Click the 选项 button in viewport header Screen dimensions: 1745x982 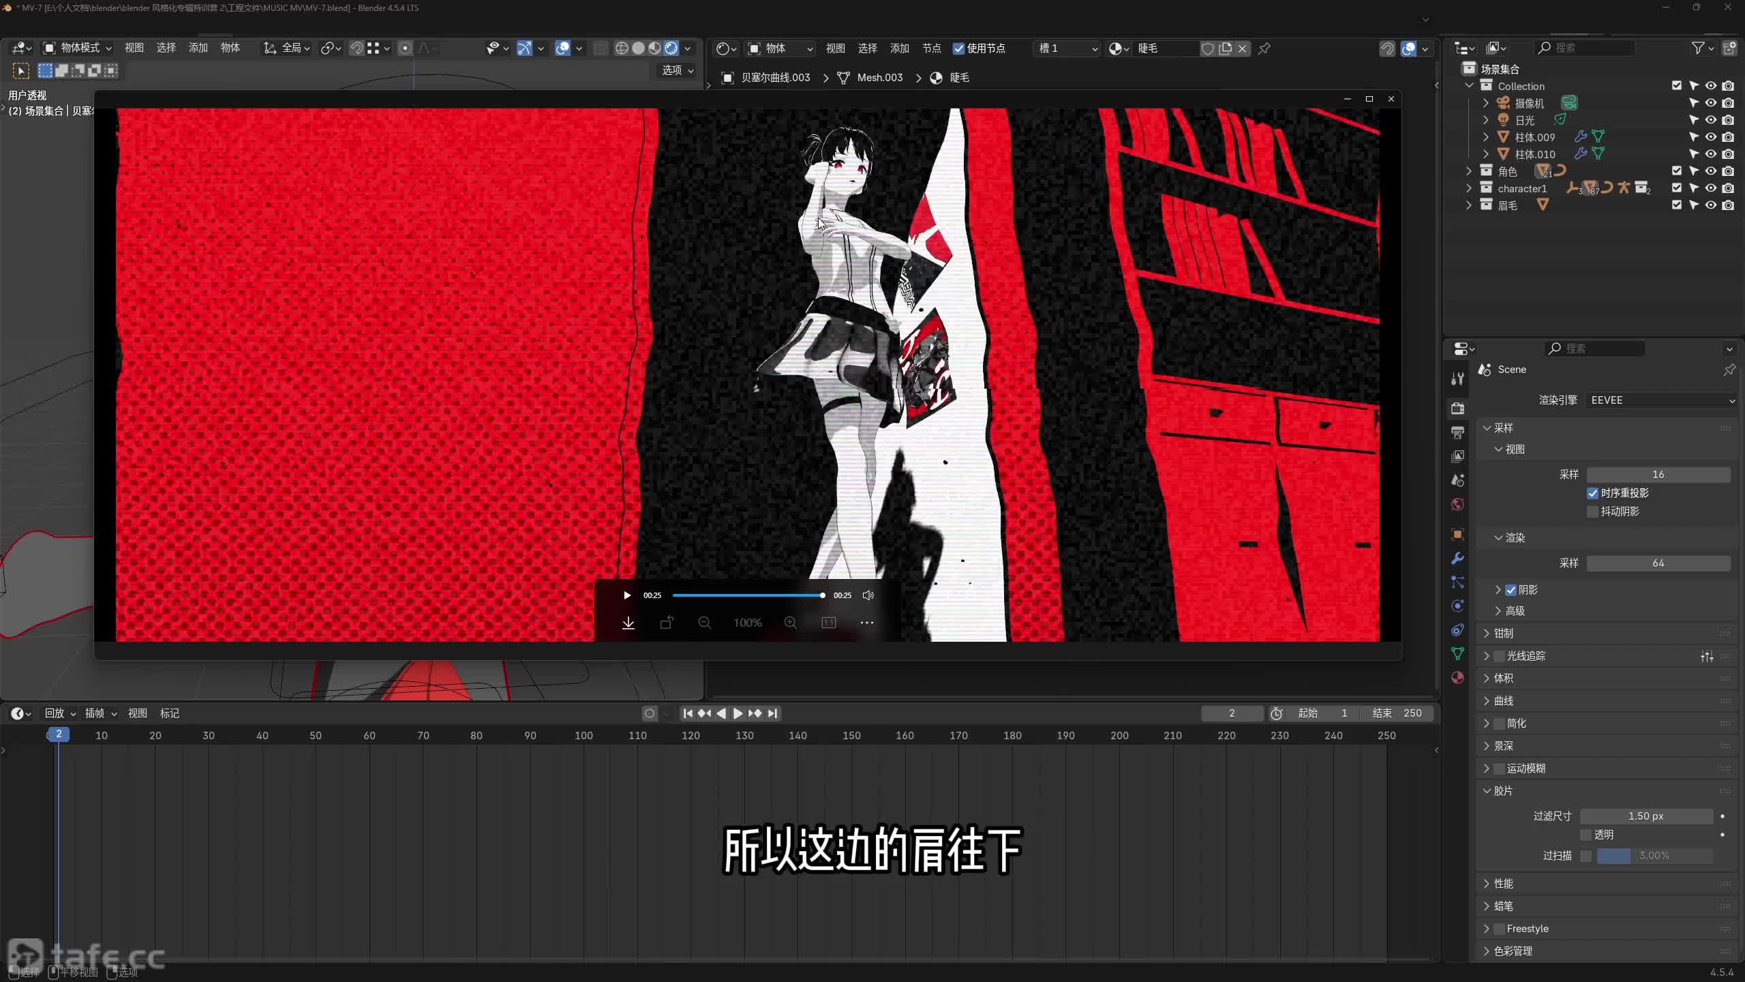[x=678, y=70]
